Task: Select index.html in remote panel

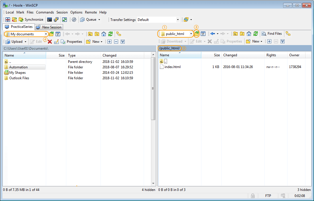Action: click(170, 67)
